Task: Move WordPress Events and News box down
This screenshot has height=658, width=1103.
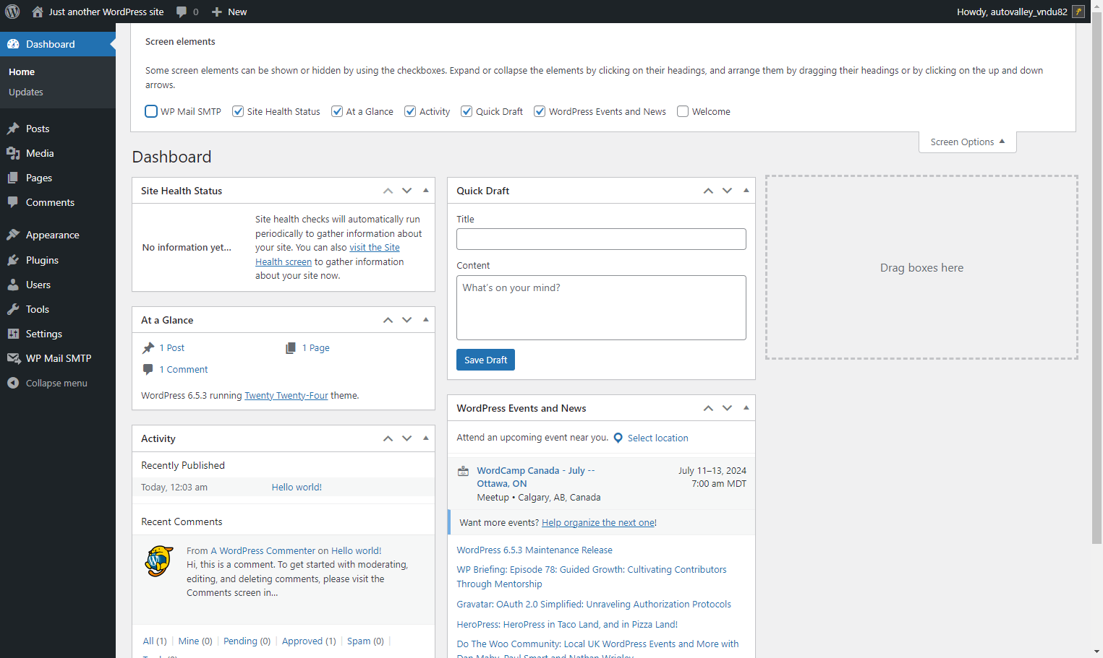Action: pyautogui.click(x=727, y=408)
